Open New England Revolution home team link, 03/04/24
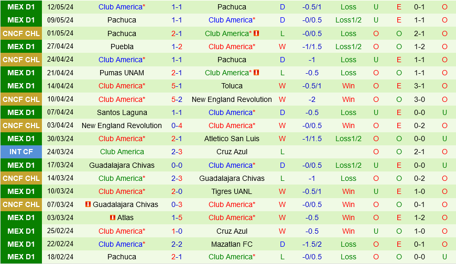Viewport: 456px width, 264px height. pos(122,125)
